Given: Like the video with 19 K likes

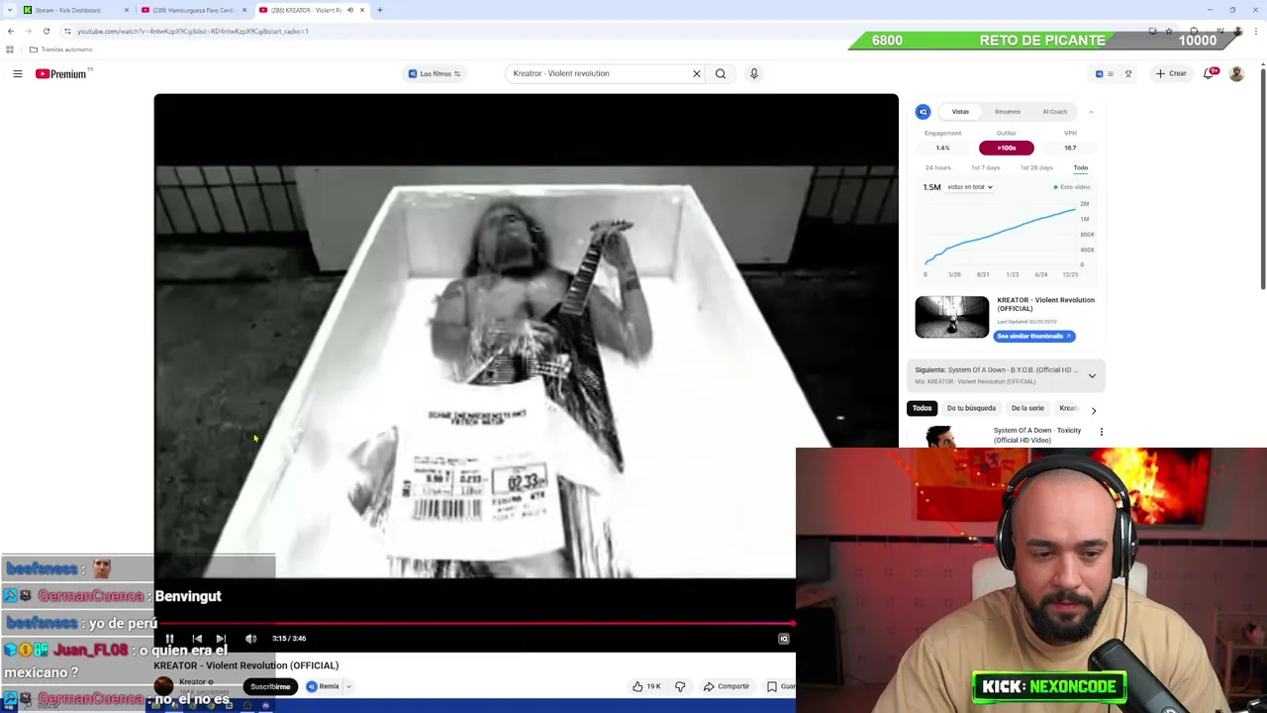Looking at the screenshot, I should coord(646,686).
